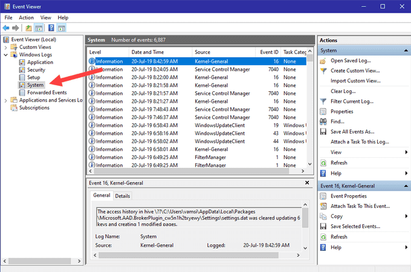411x272 pixels.
Task: Select the Security log in tree
Action: pos(36,70)
